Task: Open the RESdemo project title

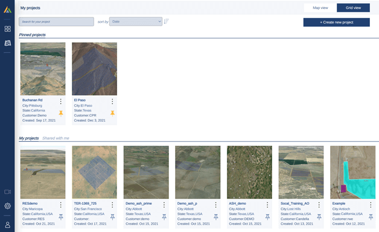Action: pyautogui.click(x=30, y=204)
